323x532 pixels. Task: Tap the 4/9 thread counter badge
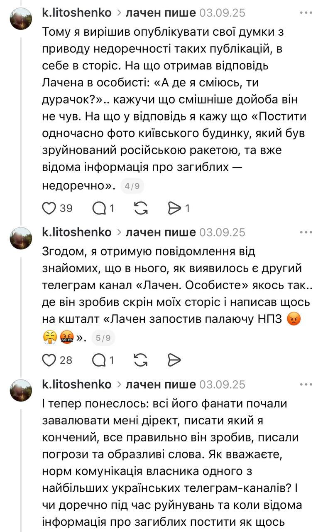pos(132,186)
